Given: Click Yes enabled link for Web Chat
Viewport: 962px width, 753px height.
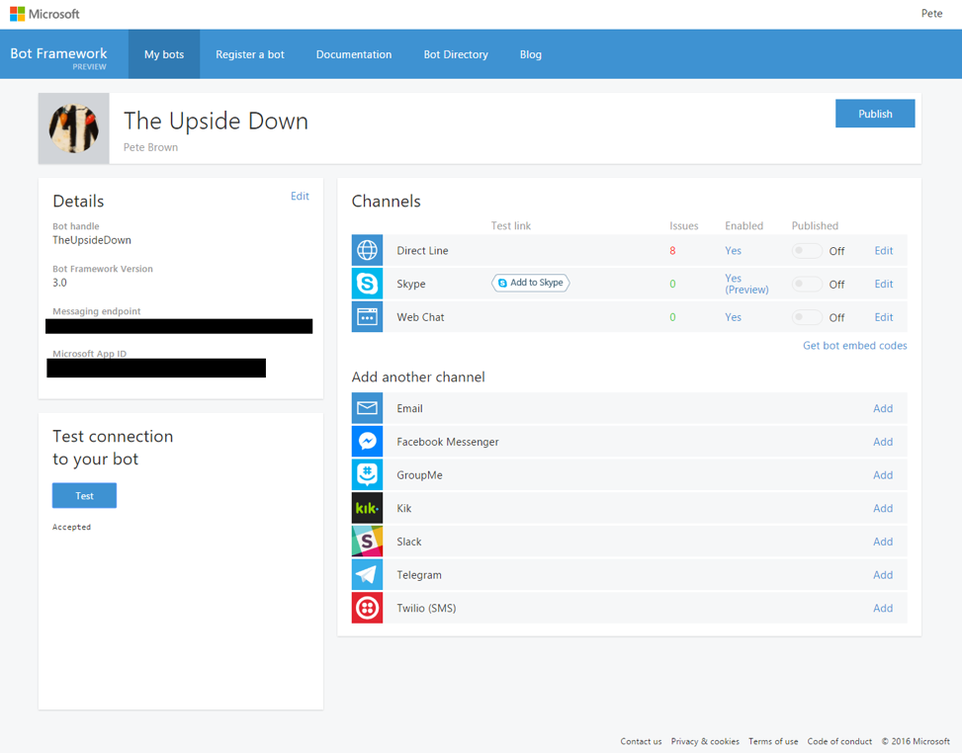Looking at the screenshot, I should pos(734,317).
